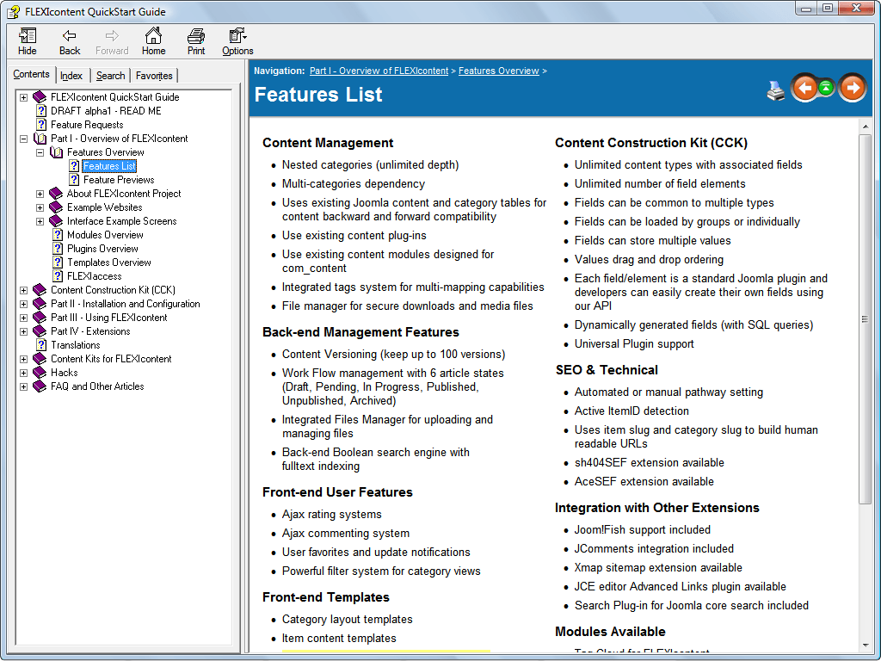Expand the Part IV - Extensions node

[23, 331]
